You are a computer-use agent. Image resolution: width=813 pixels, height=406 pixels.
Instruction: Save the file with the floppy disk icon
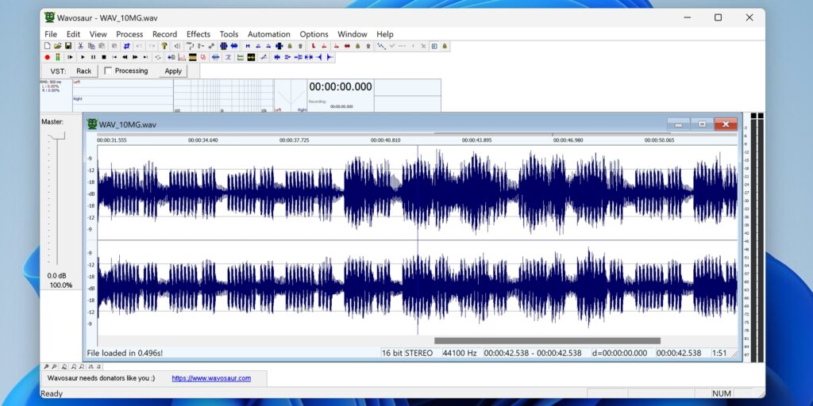[x=68, y=46]
